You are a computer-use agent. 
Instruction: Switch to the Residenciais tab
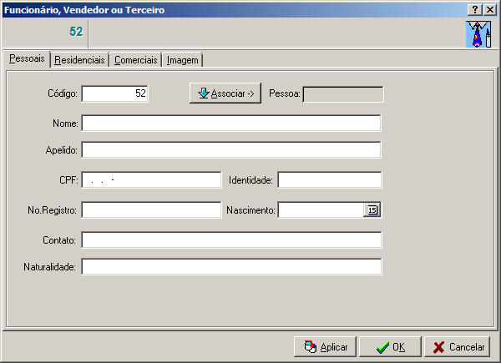(x=79, y=60)
